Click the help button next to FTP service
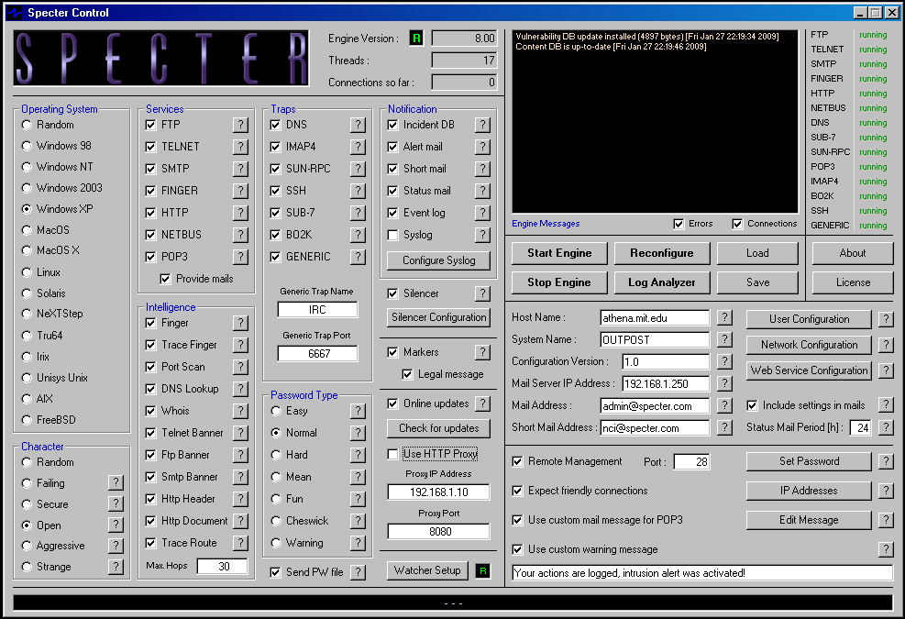This screenshot has width=905, height=619. point(240,125)
